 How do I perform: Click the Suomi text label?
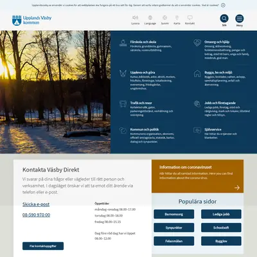(164, 23)
